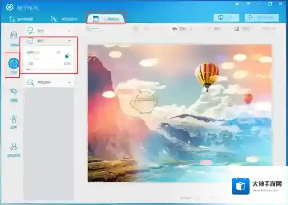Screen dimensions: 288x205
Task: Click the redo control in the toolbar
Action: (x=214, y=29)
